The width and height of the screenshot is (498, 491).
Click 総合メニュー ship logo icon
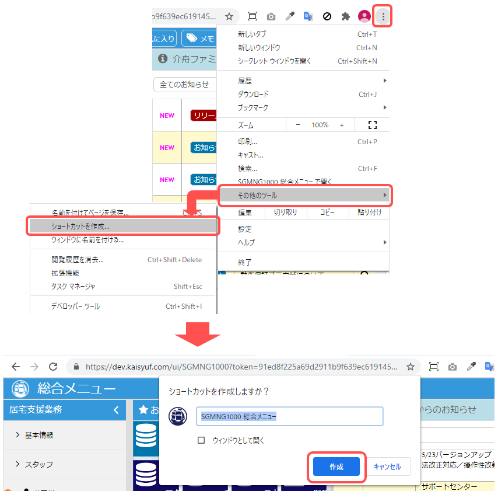[x=20, y=389]
